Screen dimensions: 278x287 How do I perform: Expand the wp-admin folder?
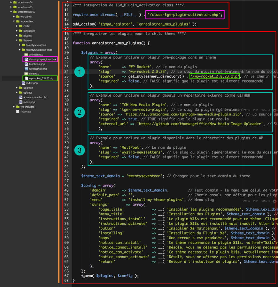tap(13, 17)
